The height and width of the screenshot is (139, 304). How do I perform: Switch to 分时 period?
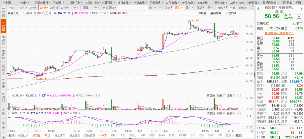[x=12, y=8]
